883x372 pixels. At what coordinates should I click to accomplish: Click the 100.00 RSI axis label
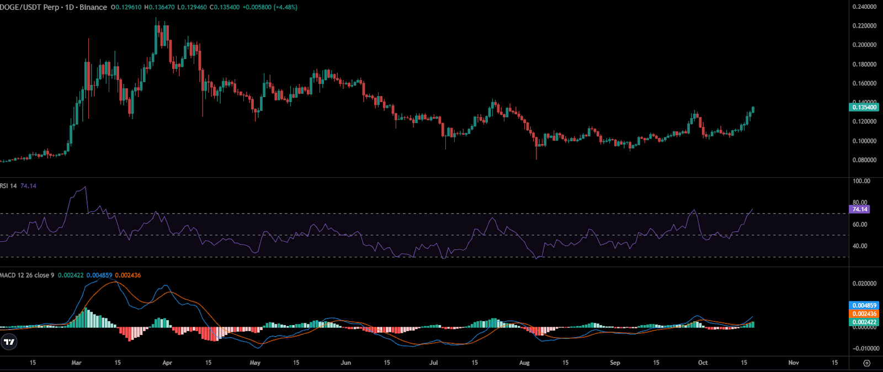coord(861,181)
